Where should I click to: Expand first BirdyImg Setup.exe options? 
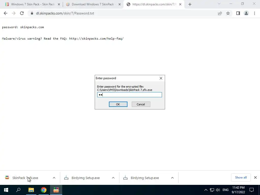click(113, 178)
